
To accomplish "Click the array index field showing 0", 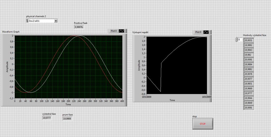I will (x=240, y=40).
